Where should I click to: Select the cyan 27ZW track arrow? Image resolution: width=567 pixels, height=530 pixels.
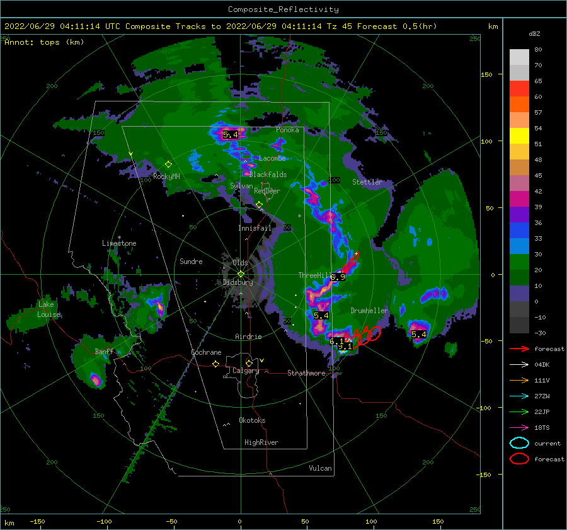[519, 396]
